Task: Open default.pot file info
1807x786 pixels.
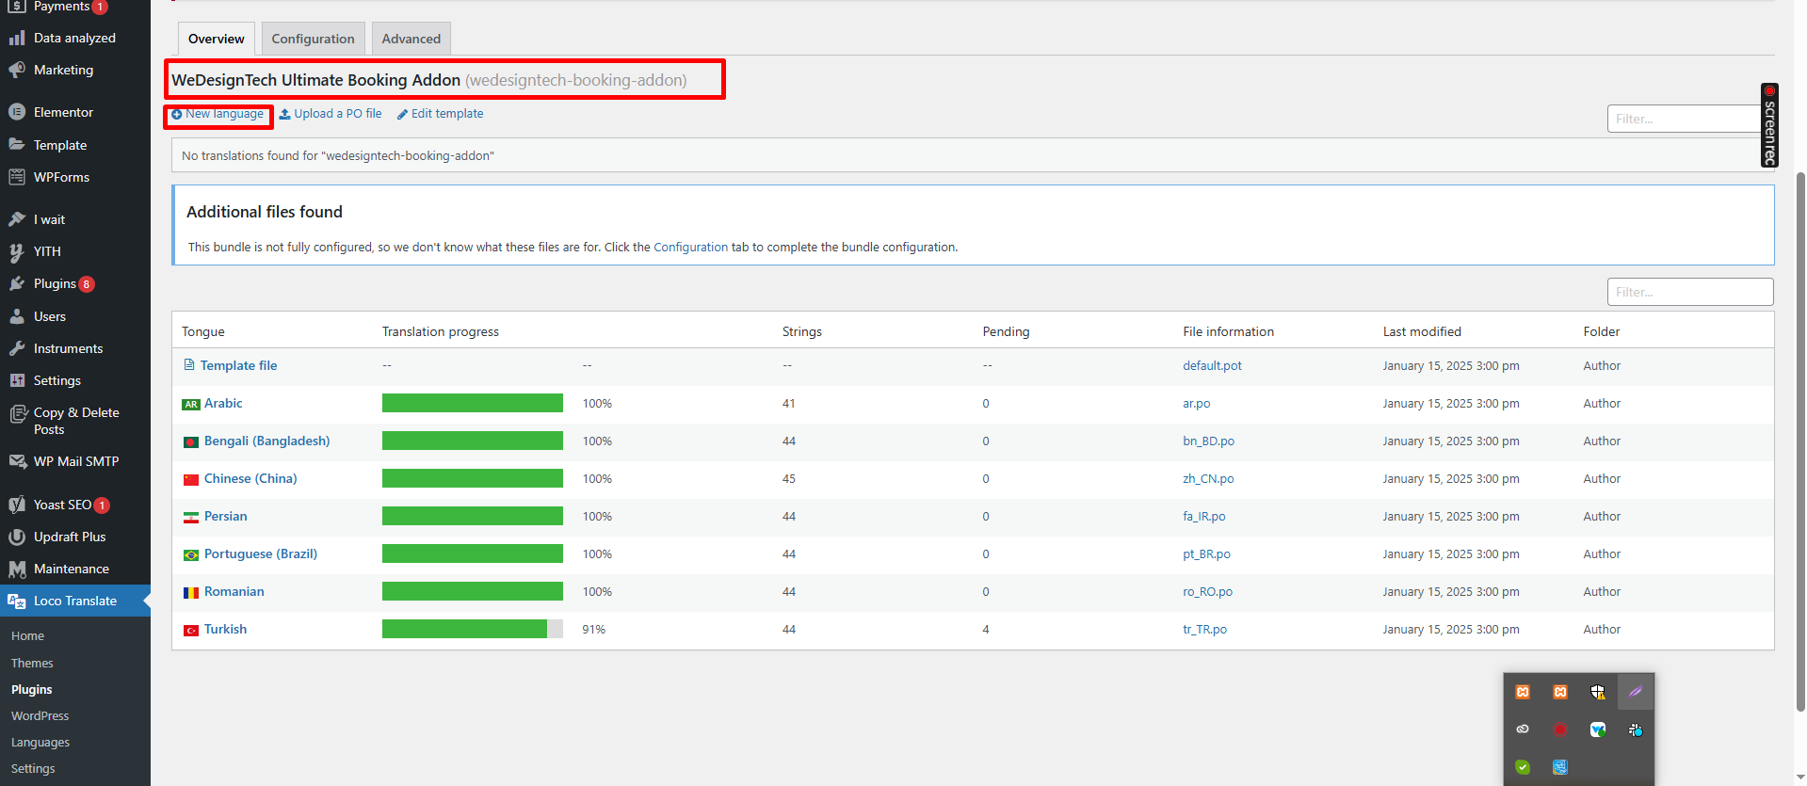Action: tap(1212, 365)
